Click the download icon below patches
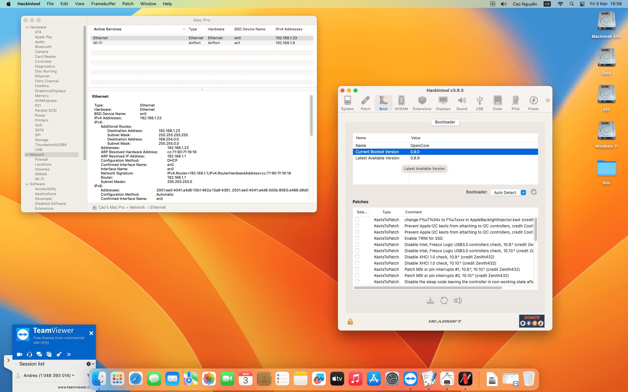 click(x=430, y=301)
